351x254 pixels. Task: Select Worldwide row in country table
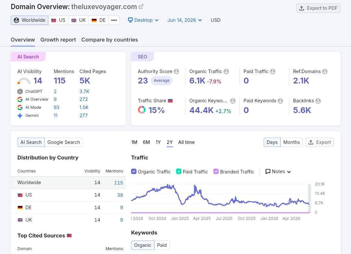pyautogui.click(x=68, y=183)
